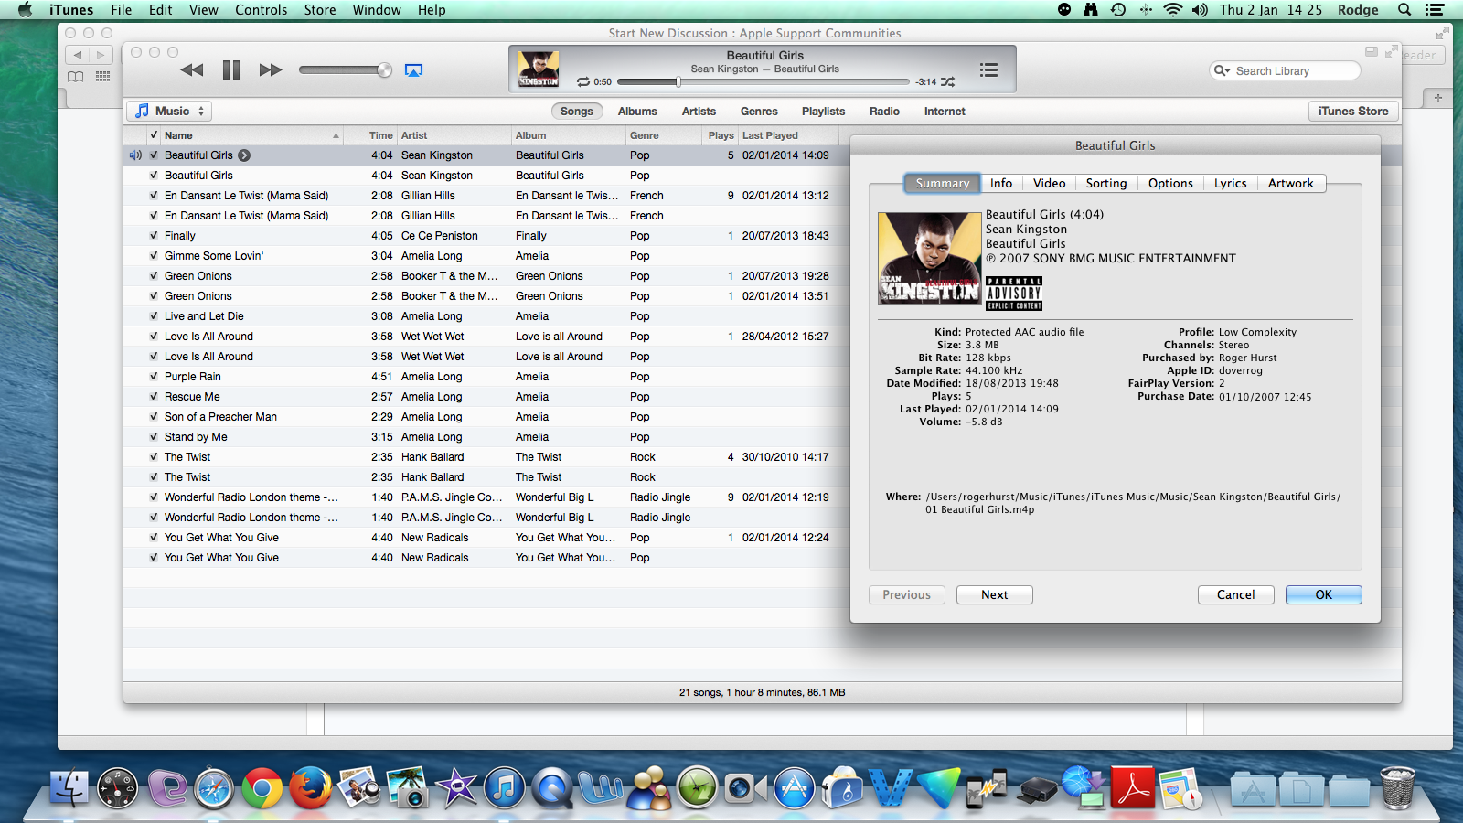
Task: Open the File menu
Action: coord(122,10)
